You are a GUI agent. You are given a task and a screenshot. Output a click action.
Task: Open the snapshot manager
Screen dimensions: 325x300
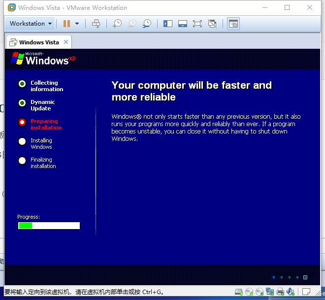(x=147, y=24)
